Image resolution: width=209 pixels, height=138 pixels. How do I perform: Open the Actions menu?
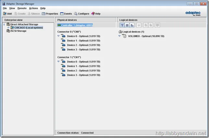(33, 8)
